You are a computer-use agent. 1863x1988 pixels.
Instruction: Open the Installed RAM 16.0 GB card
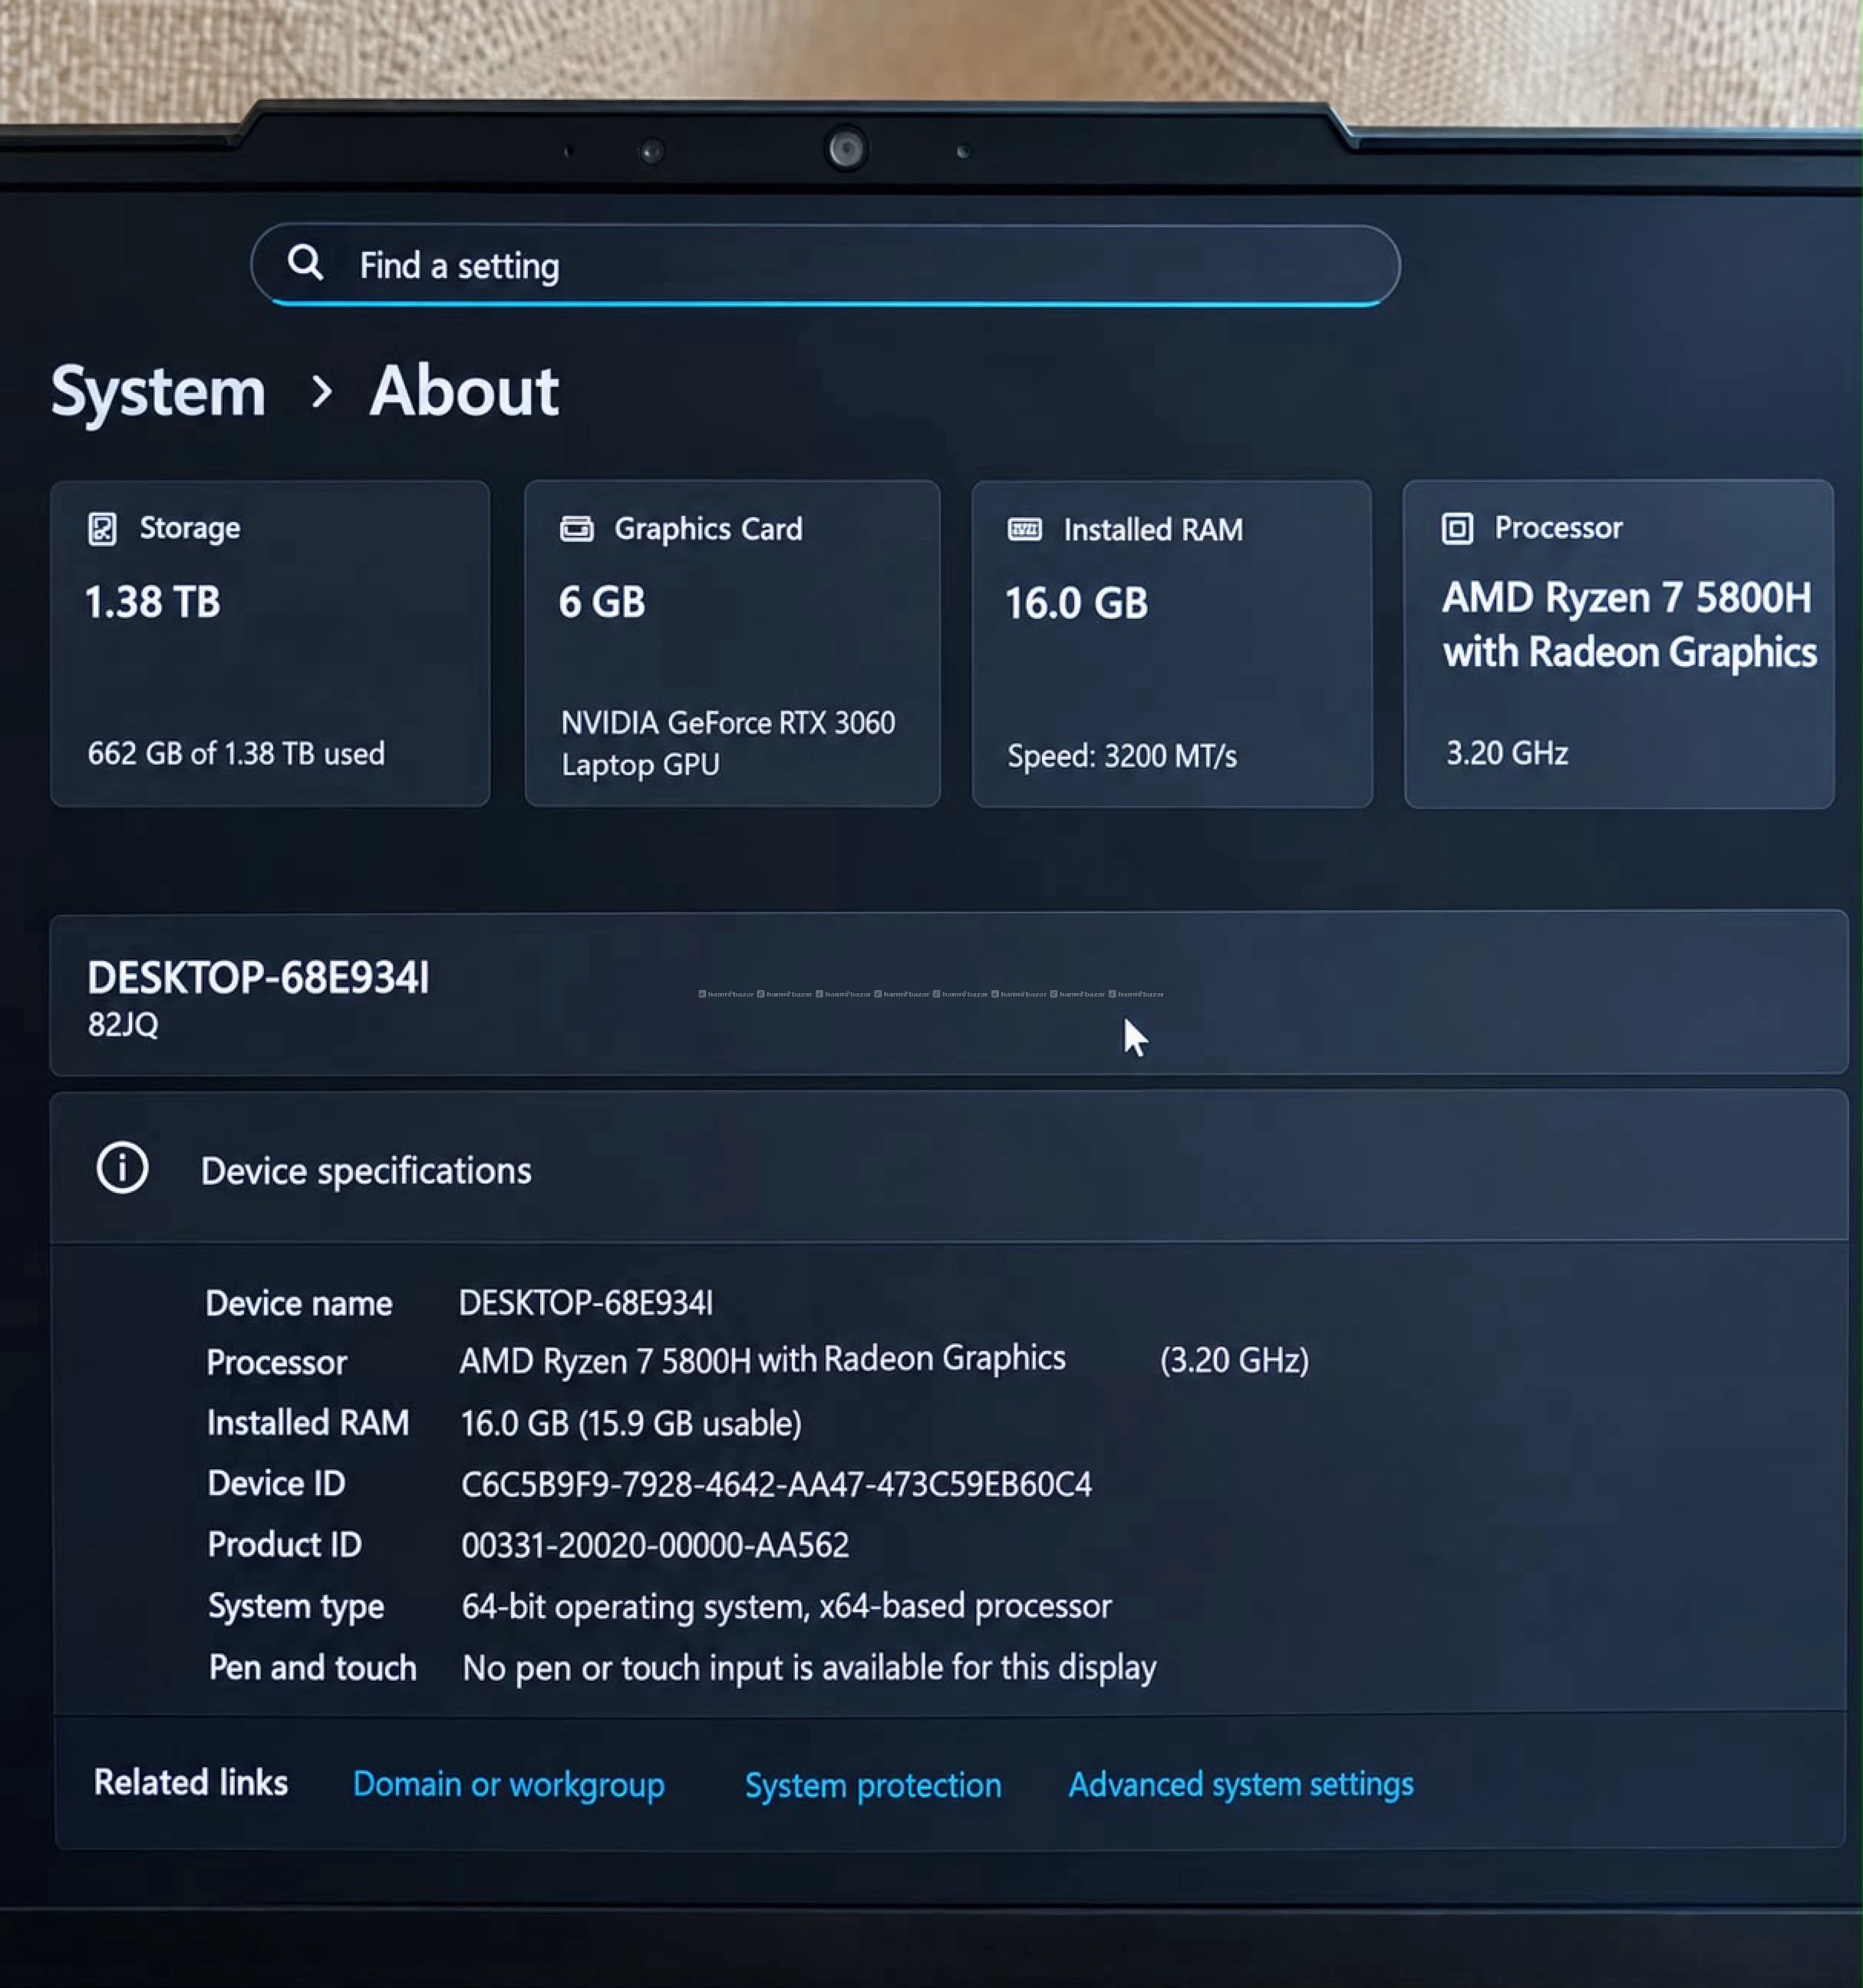[1172, 644]
